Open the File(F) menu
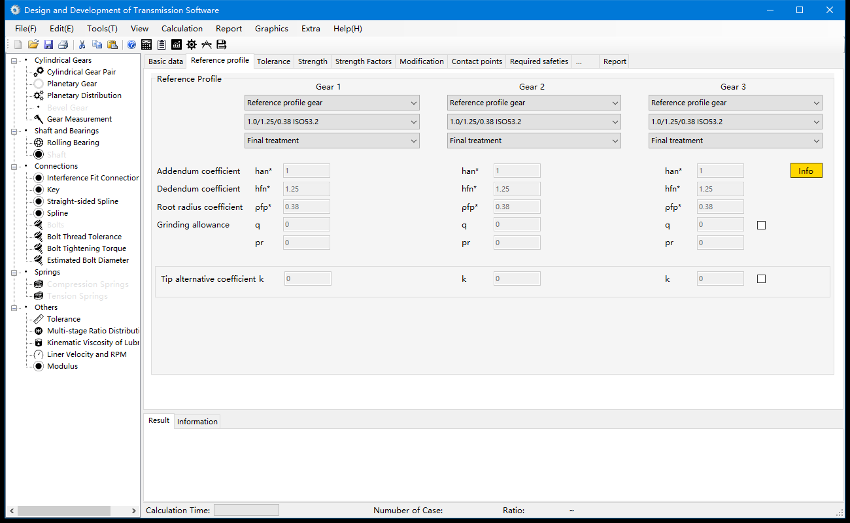This screenshot has height=523, width=850. [x=25, y=29]
